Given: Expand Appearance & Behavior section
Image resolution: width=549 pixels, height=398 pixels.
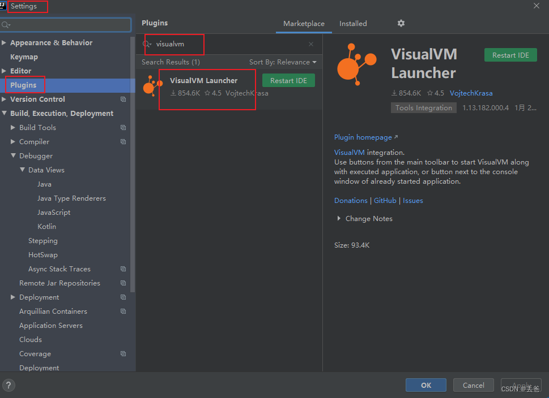Looking at the screenshot, I should tap(4, 42).
